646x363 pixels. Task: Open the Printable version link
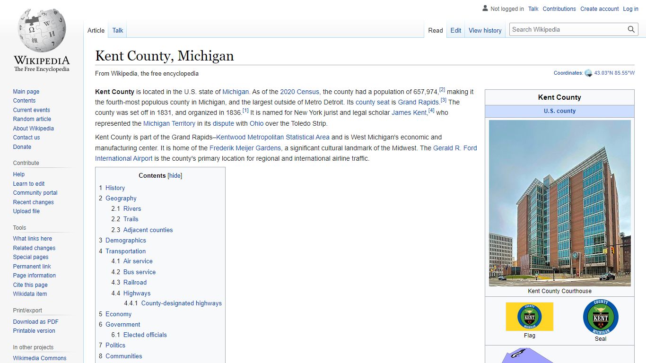click(x=34, y=331)
